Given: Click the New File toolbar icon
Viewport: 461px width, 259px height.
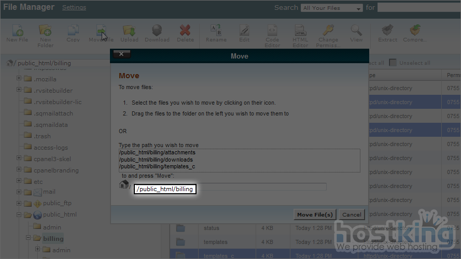Looking at the screenshot, I should coord(17,32).
